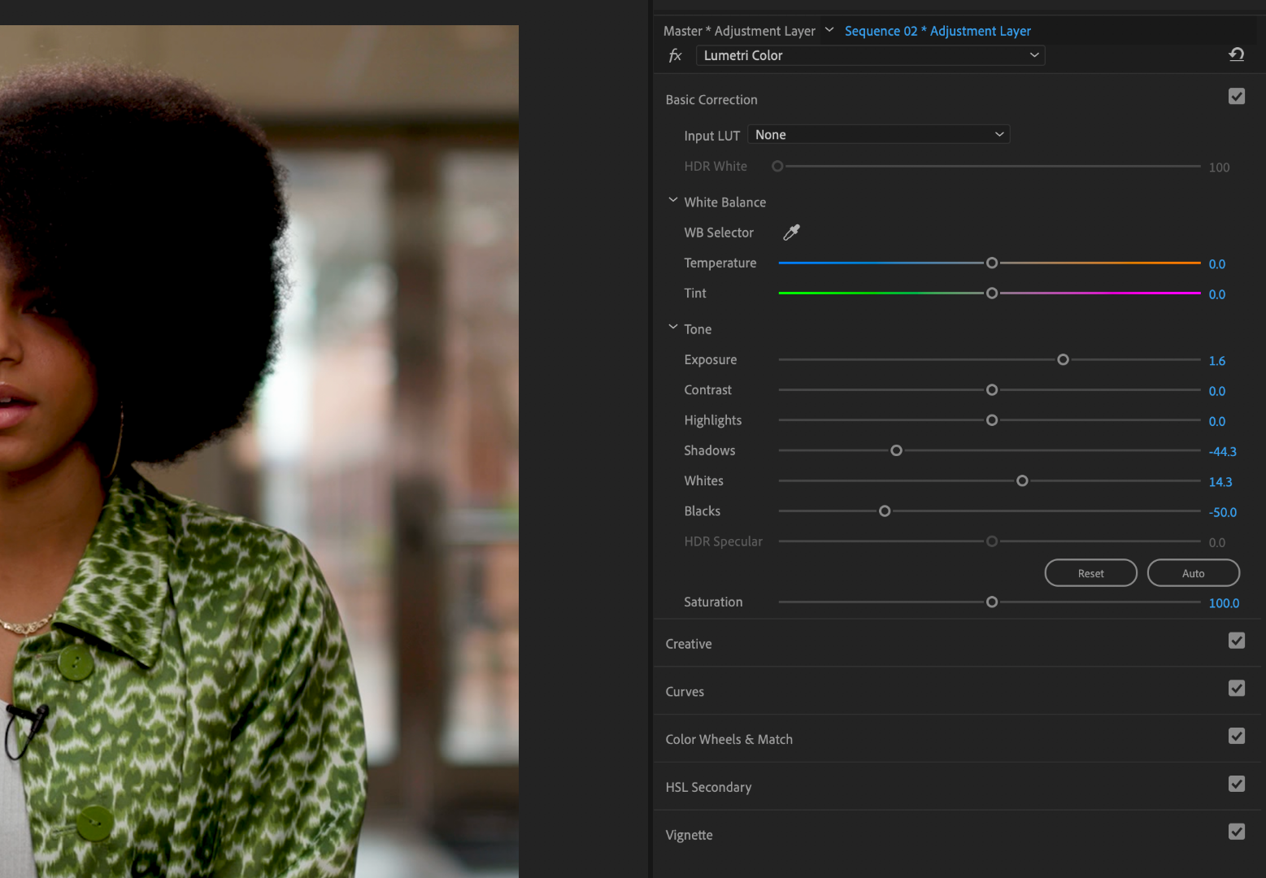
Task: Click the Basic Correction section header
Action: point(711,100)
